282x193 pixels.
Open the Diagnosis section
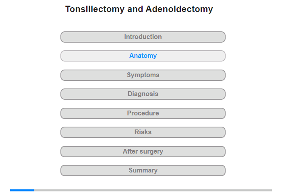coord(143,94)
